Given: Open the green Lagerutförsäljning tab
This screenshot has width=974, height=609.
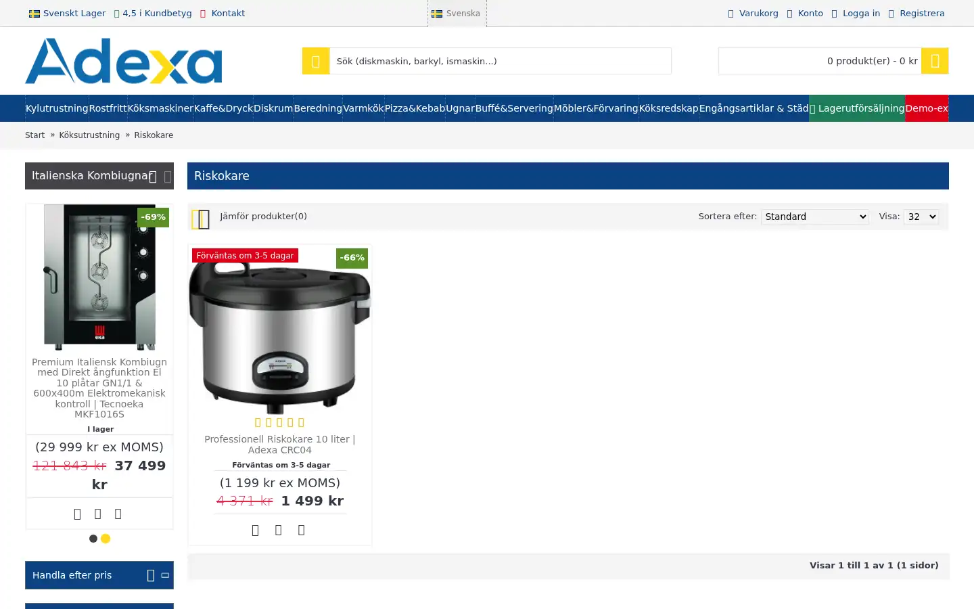Looking at the screenshot, I should coord(857,108).
